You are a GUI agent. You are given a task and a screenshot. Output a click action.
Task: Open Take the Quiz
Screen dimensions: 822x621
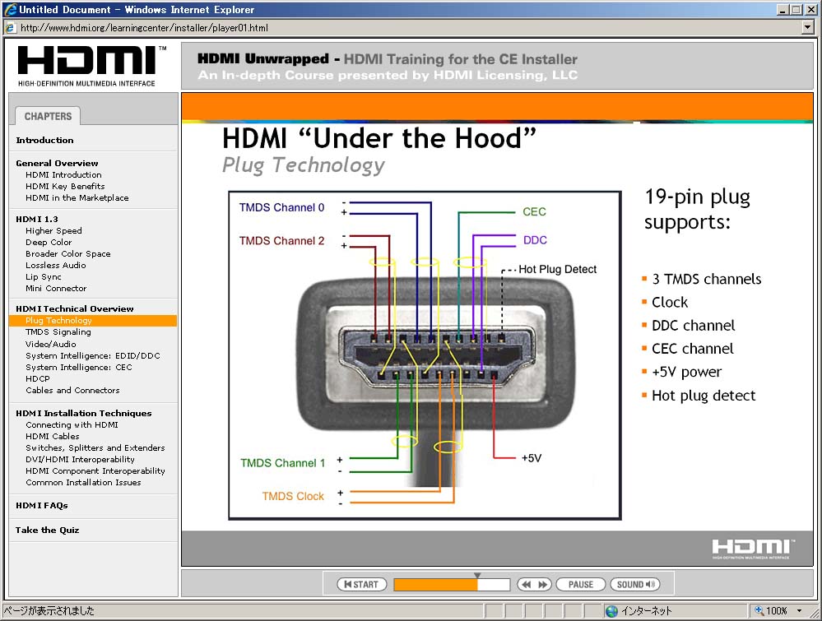tap(47, 530)
